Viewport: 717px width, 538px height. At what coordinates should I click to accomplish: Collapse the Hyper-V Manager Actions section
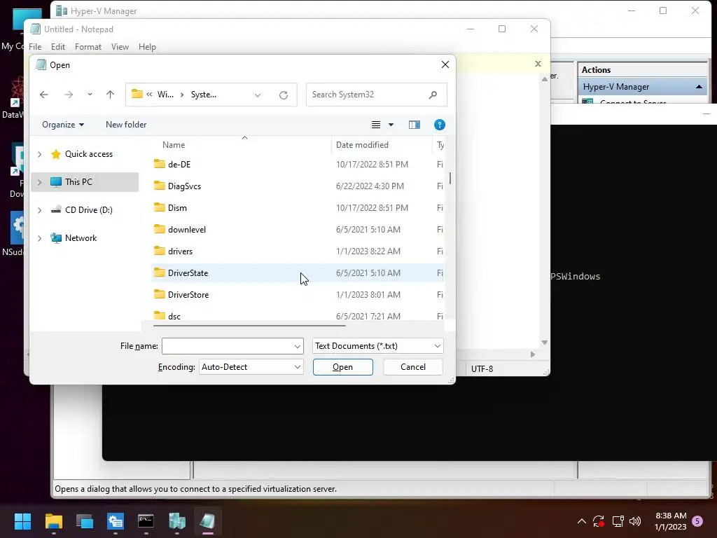click(699, 87)
